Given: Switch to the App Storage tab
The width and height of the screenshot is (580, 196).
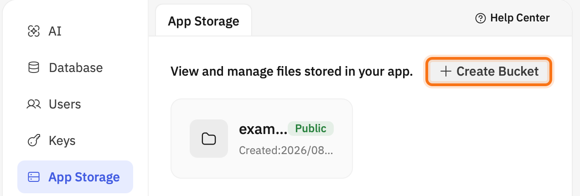Looking at the screenshot, I should [x=203, y=21].
